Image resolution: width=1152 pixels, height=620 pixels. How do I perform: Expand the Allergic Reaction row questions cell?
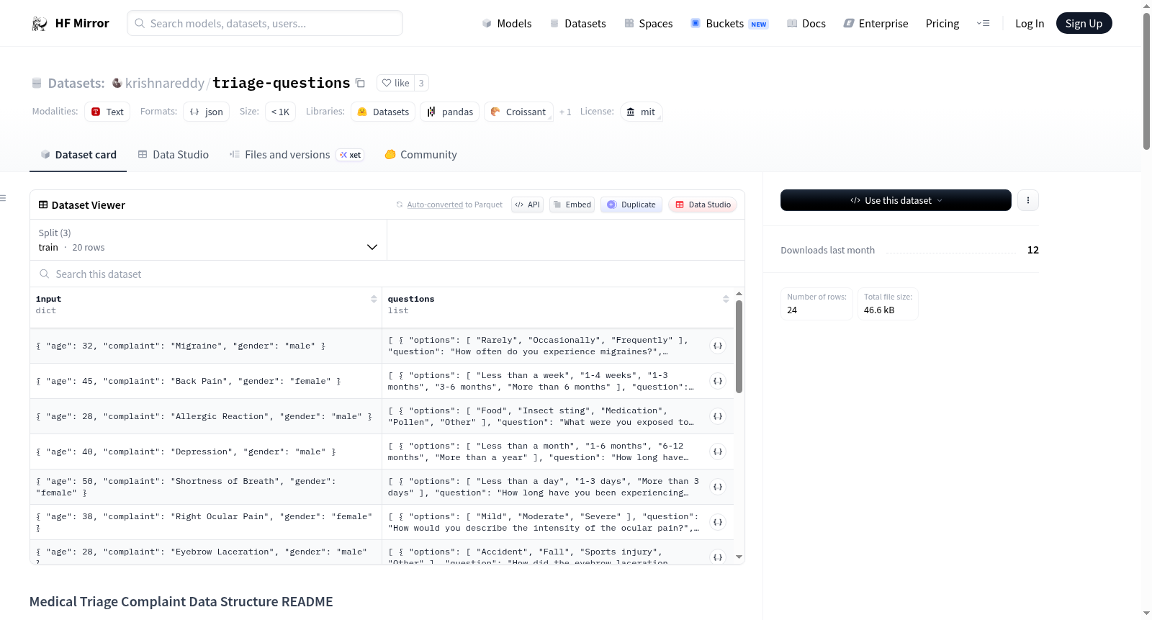point(718,416)
